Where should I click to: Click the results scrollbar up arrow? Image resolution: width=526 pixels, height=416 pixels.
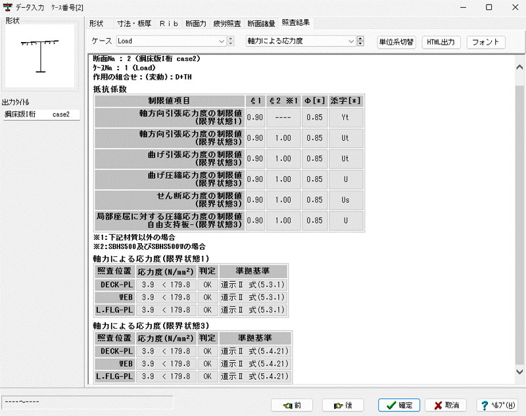pos(519,67)
